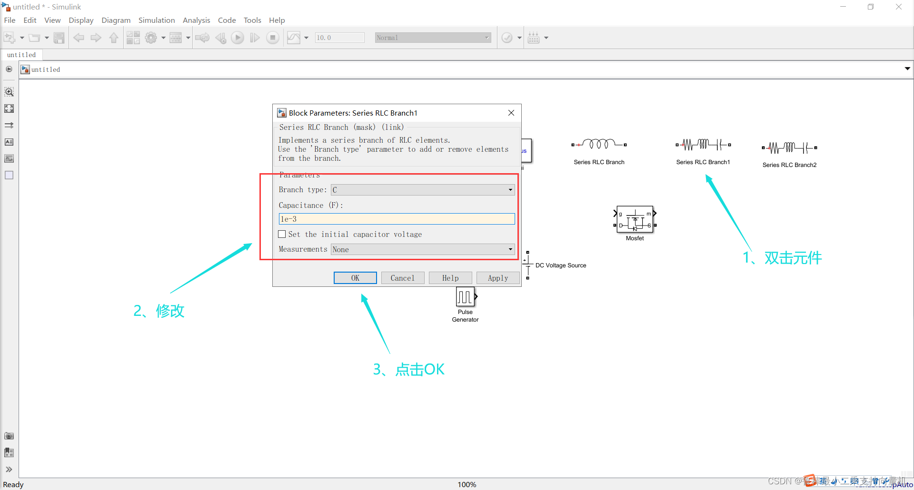Open the address bar dropdown arrow
The height and width of the screenshot is (490, 914).
[907, 69]
